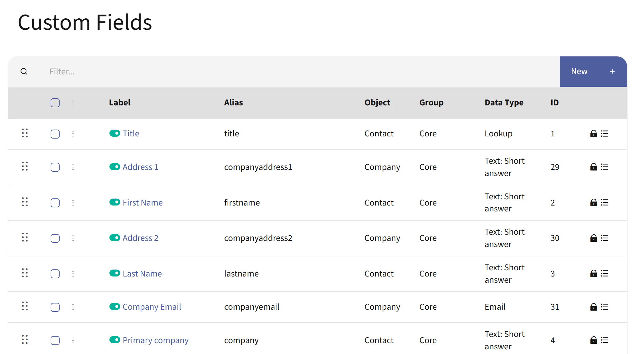Sort by the Data Type column header
Viewport: 637px width, 354px height.
pos(504,103)
